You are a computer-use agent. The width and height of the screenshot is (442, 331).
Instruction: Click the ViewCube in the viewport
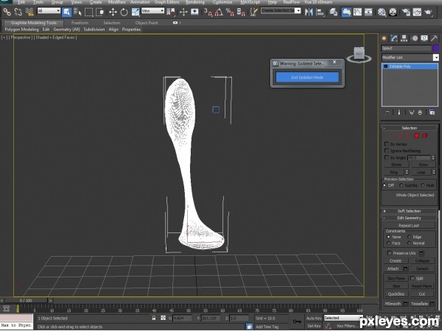pos(359,54)
